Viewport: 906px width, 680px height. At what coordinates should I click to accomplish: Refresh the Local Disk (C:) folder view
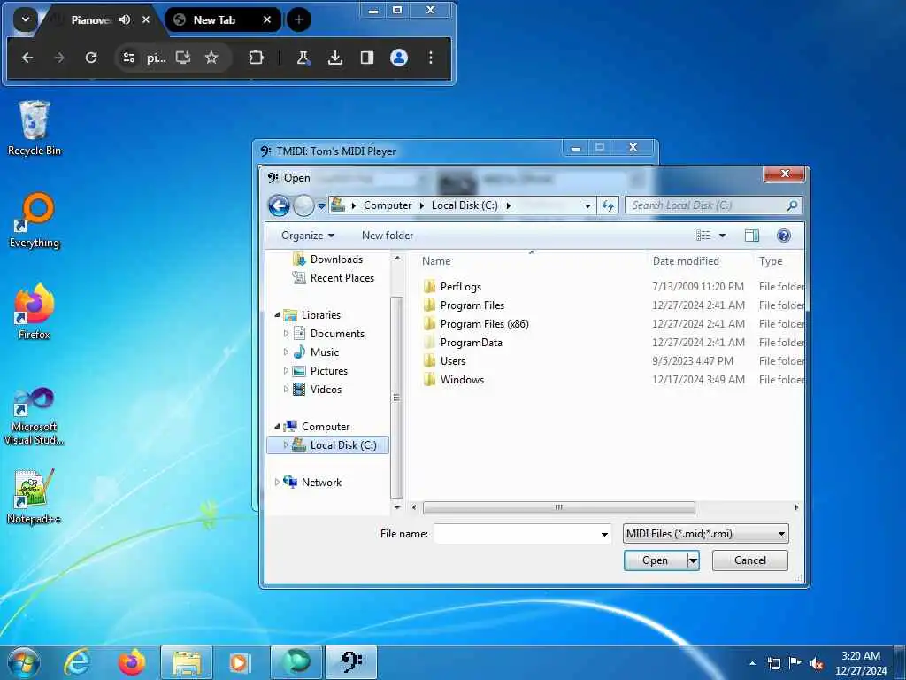pos(608,205)
